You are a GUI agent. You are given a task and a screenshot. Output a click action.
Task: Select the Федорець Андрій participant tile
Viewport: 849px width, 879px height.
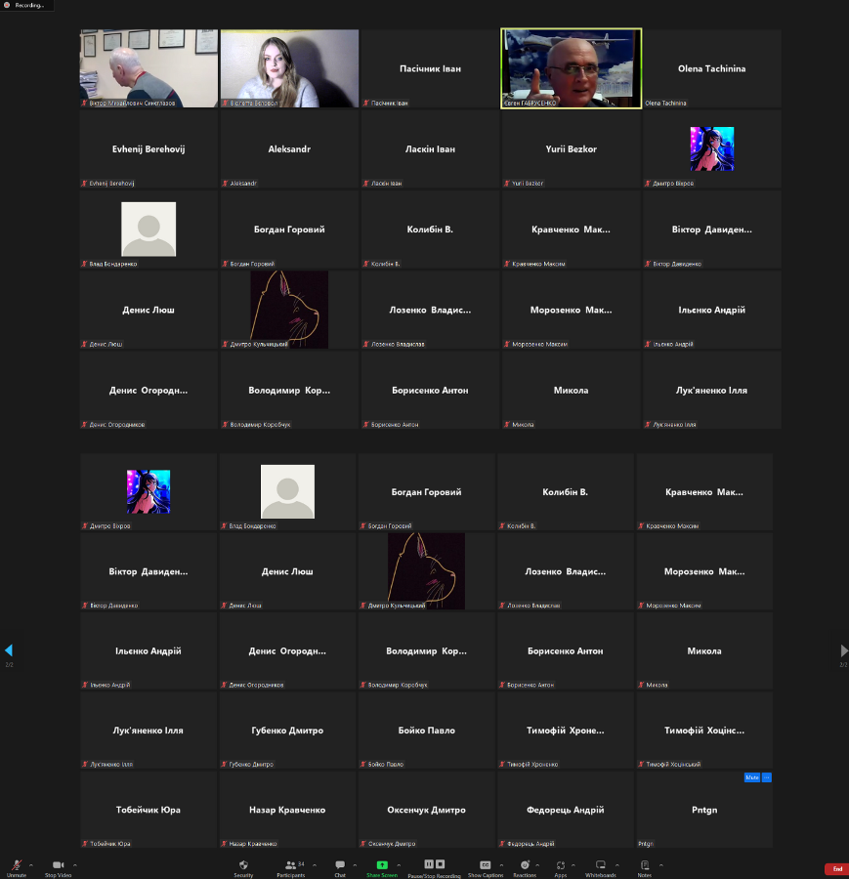(x=566, y=810)
